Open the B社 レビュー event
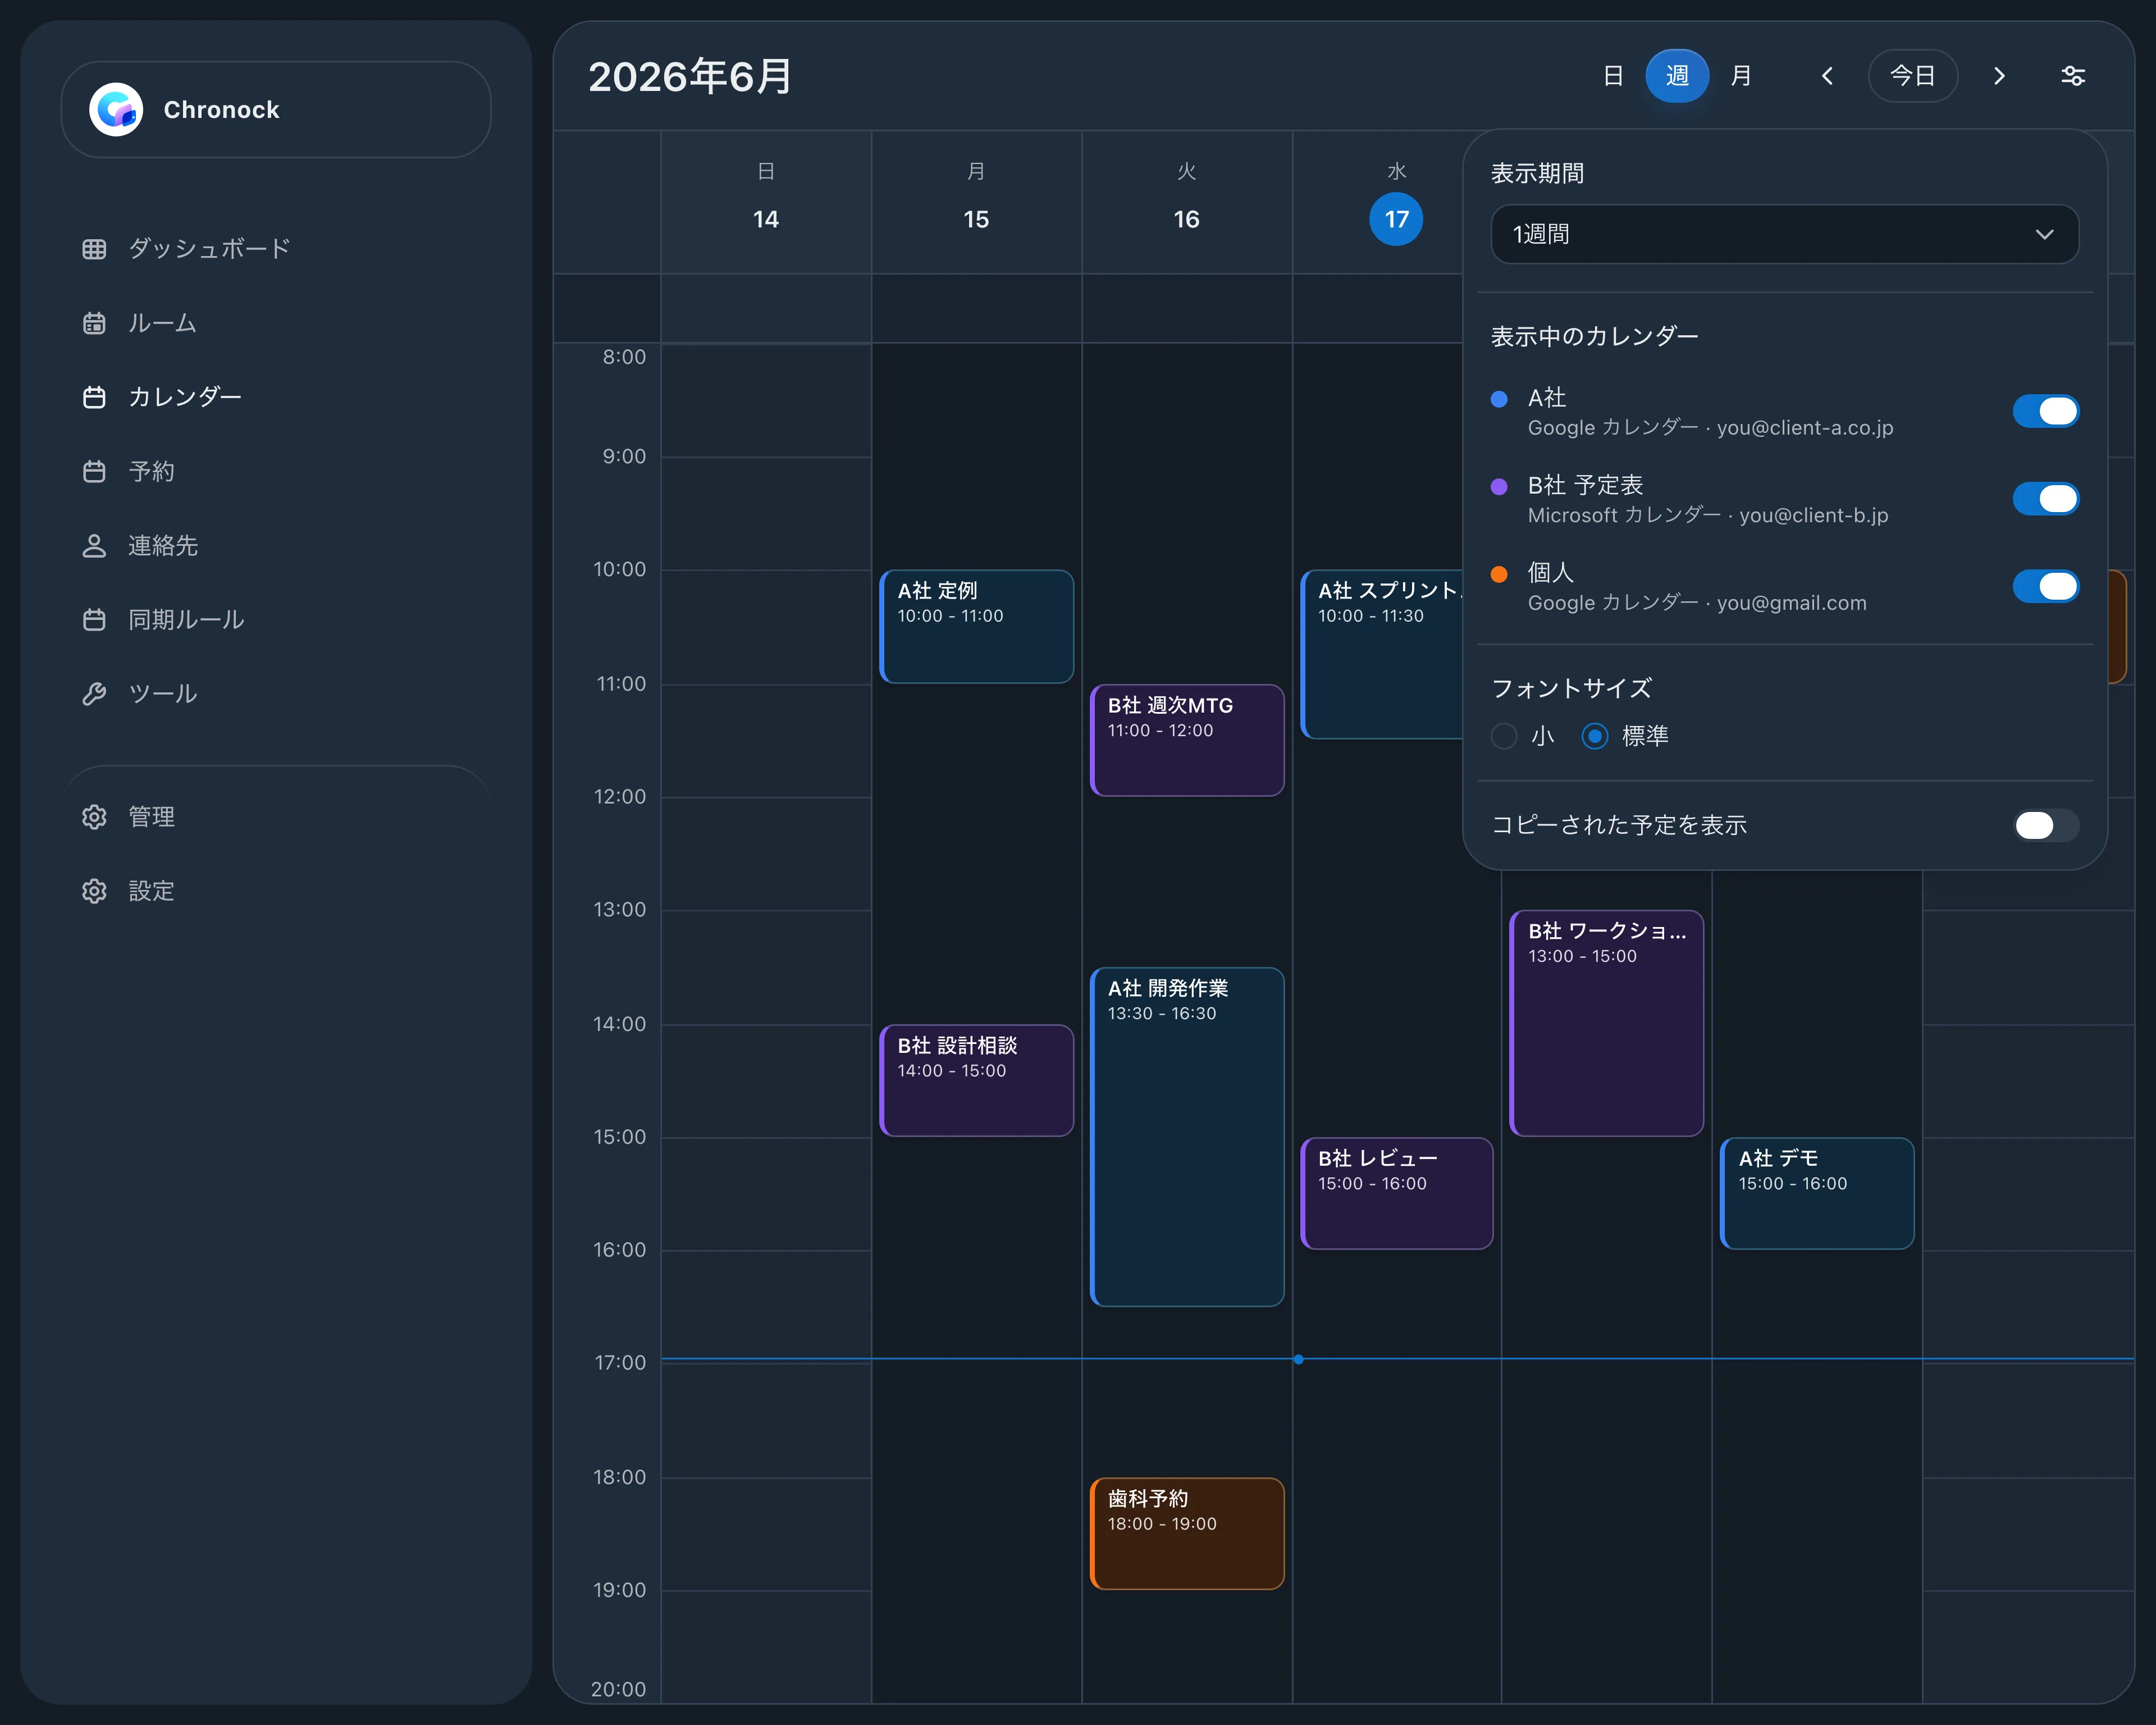The image size is (2156, 1725). 1397,1194
